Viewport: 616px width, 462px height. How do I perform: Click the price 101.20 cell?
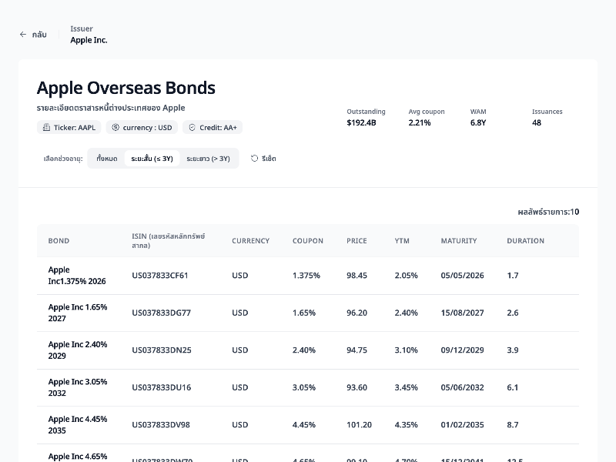pos(359,425)
